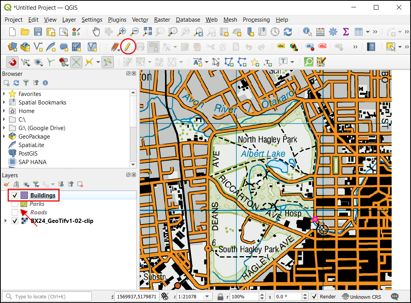Image resolution: width=411 pixels, height=303 pixels.
Task: Expand the BX24_GeoTifv1-02-clip layer tree
Action: tap(5, 221)
